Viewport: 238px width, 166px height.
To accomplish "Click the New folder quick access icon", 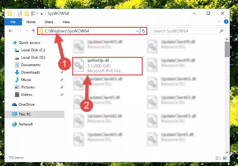I will pos(27,14).
